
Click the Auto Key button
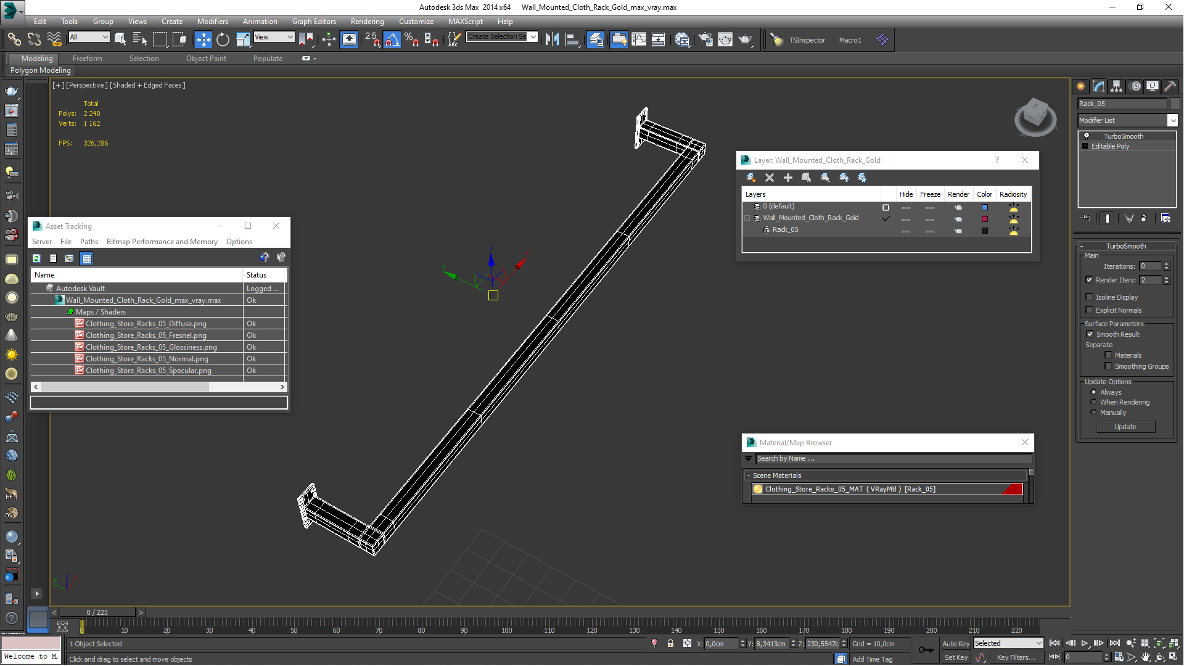click(x=956, y=643)
